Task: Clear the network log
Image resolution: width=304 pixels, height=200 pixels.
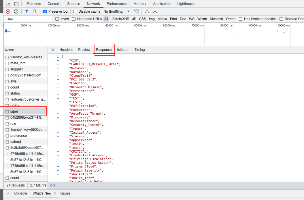Action: click(16, 11)
